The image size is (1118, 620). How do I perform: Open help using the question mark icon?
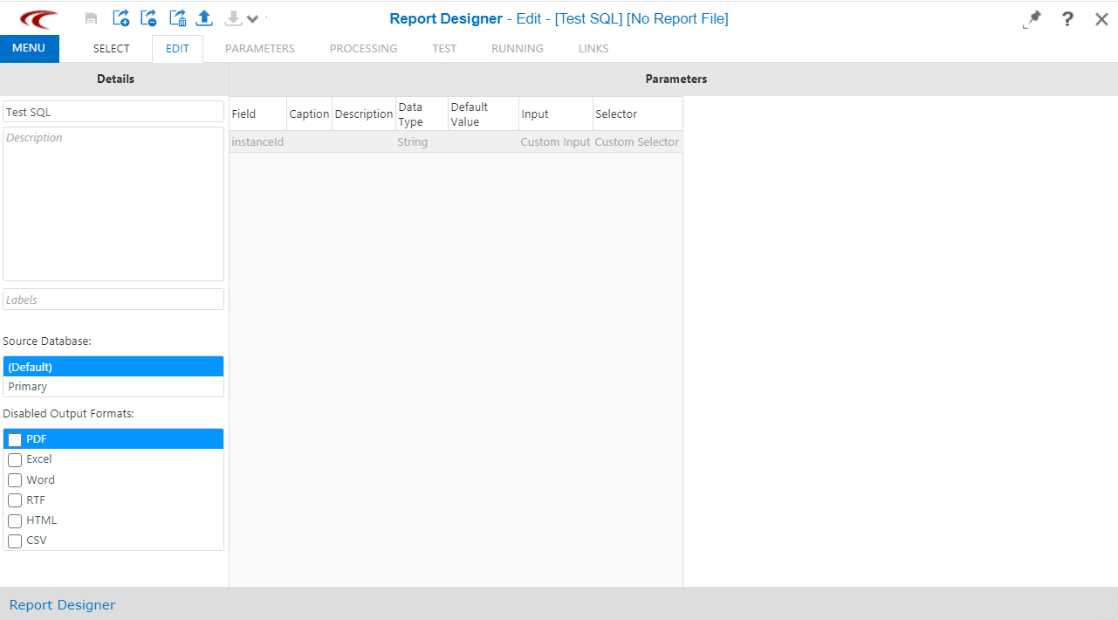1067,18
